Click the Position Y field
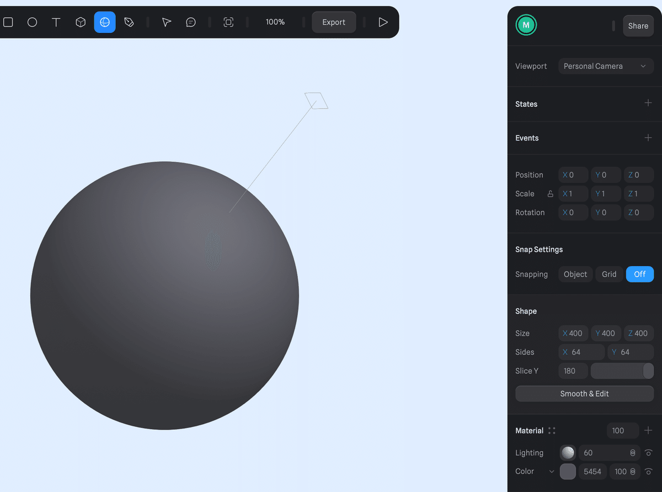The height and width of the screenshot is (492, 662). point(606,175)
